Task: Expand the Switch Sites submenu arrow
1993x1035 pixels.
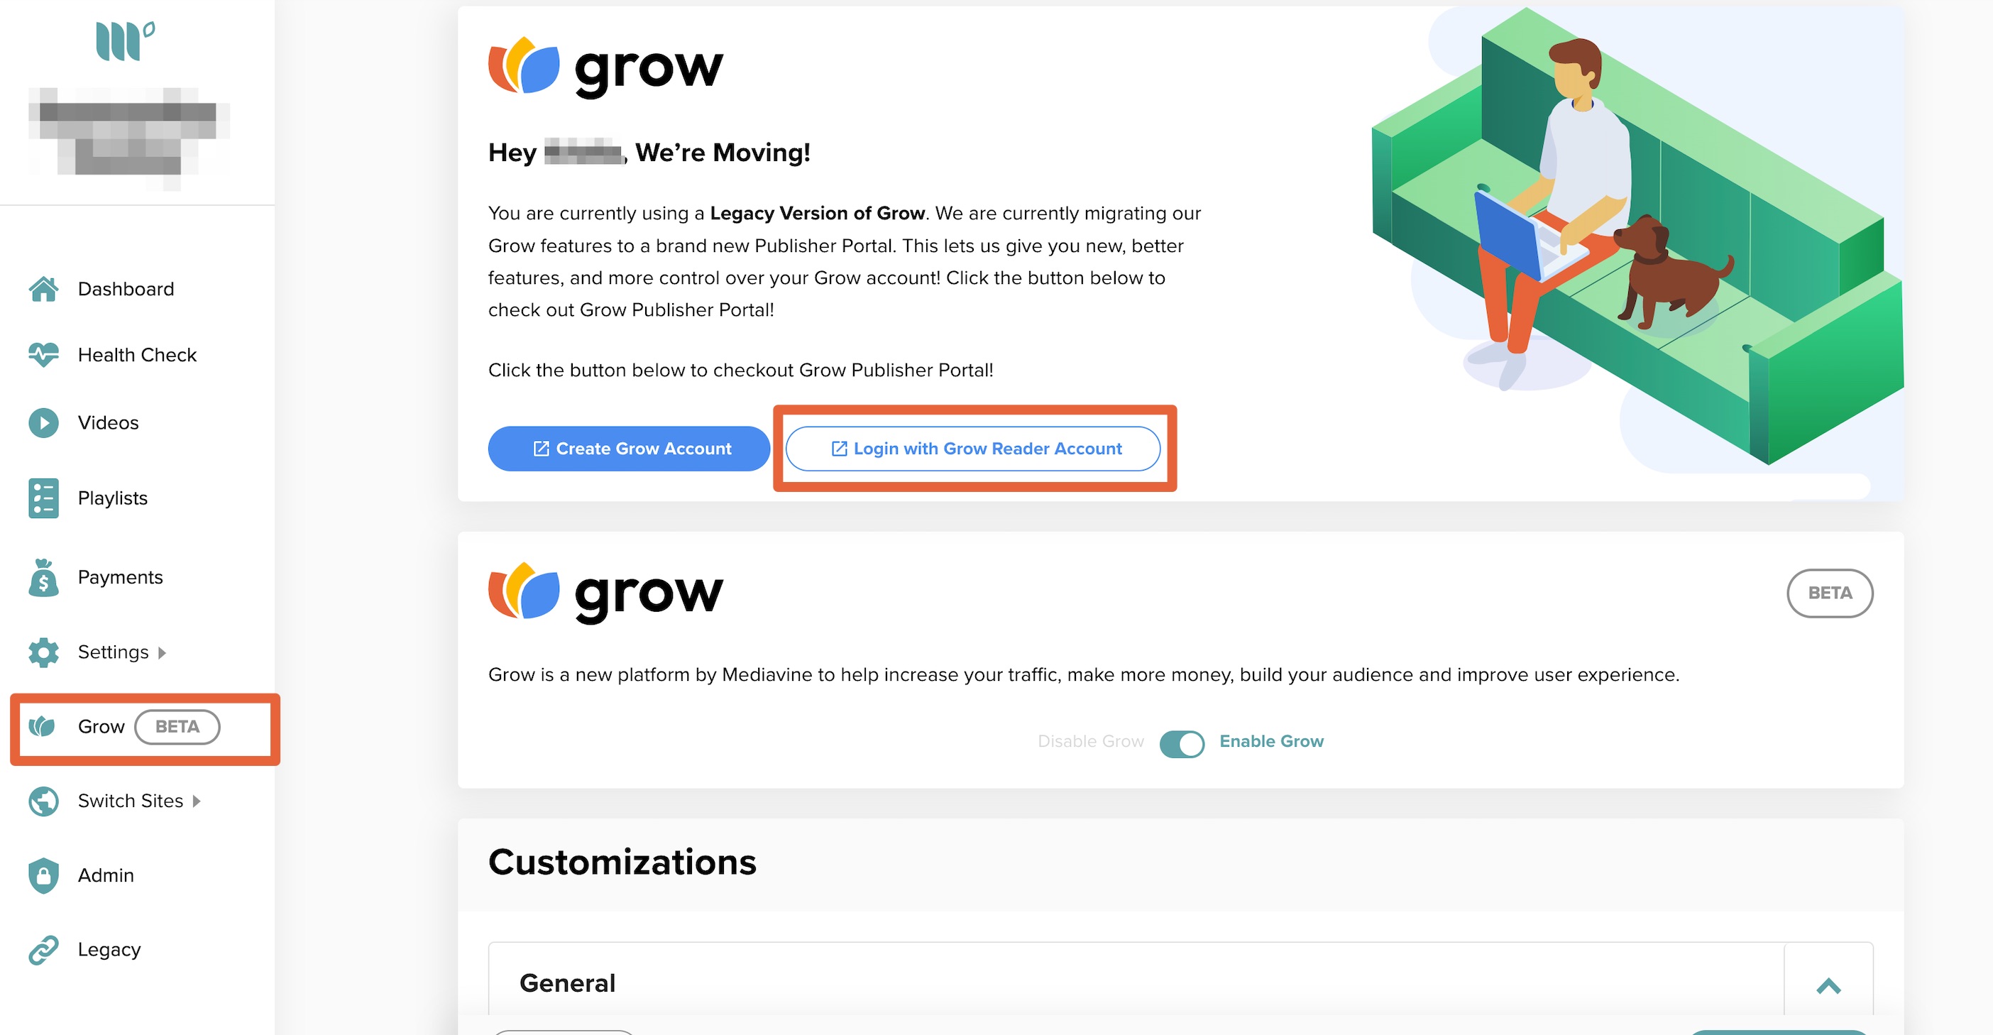Action: 197,801
